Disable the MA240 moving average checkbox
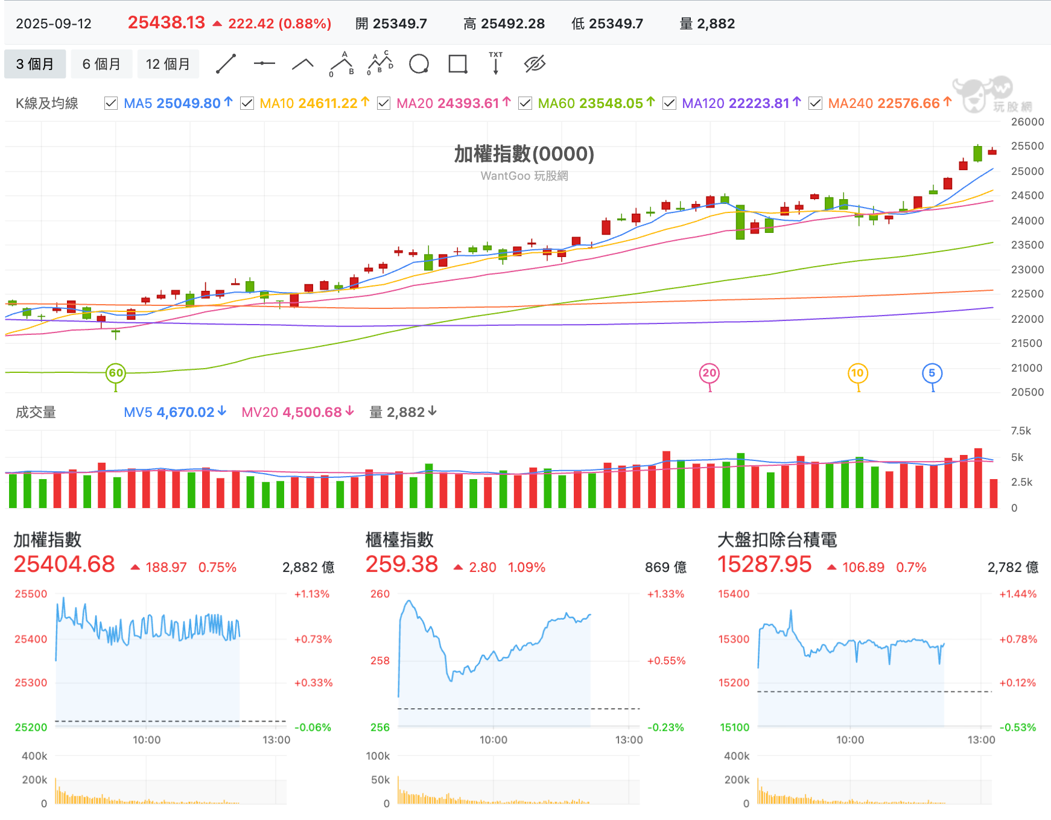This screenshot has width=1051, height=820. [x=815, y=103]
